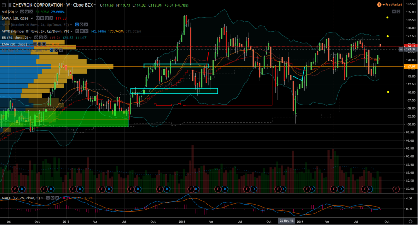Click the pane move-down arrow button
The image size is (418, 225).
pos(394,12)
